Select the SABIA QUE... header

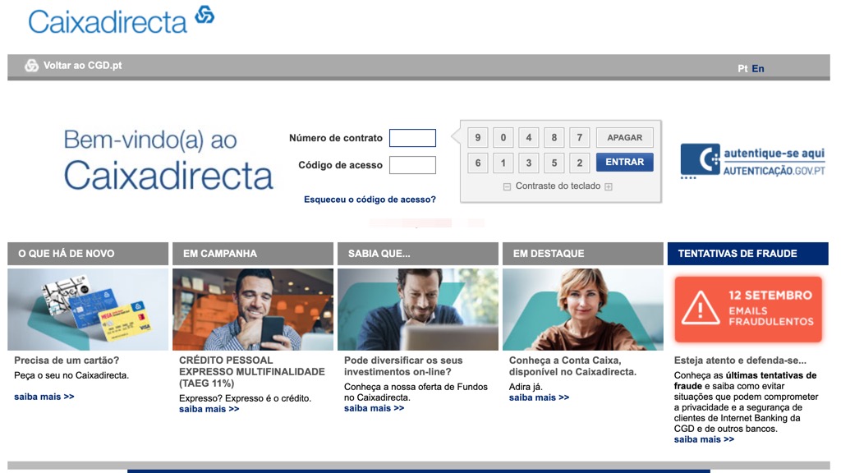(x=418, y=254)
